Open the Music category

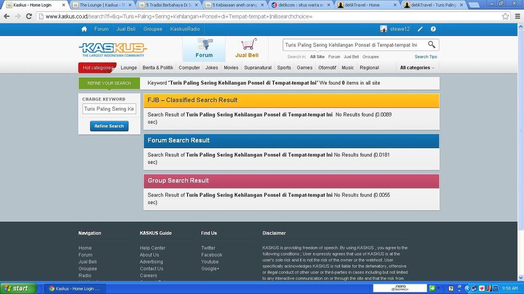348,68
